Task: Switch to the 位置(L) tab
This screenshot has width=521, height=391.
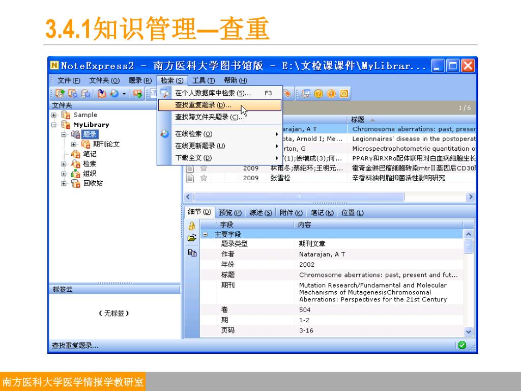Action: [353, 213]
